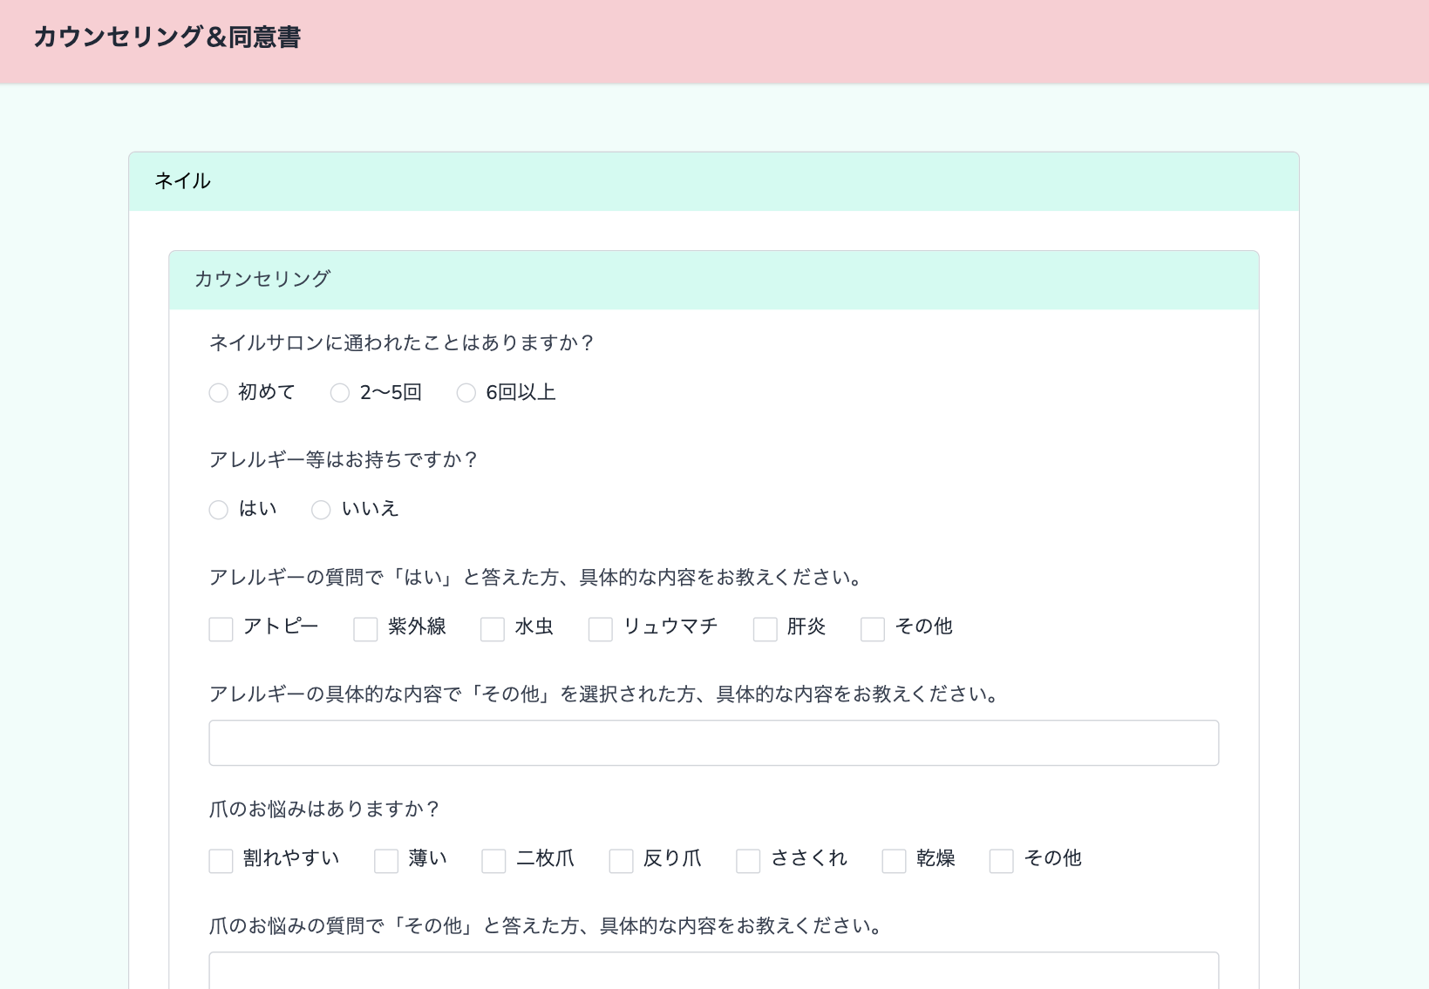
Task: Select the 初めて radio button
Action: pos(219,393)
